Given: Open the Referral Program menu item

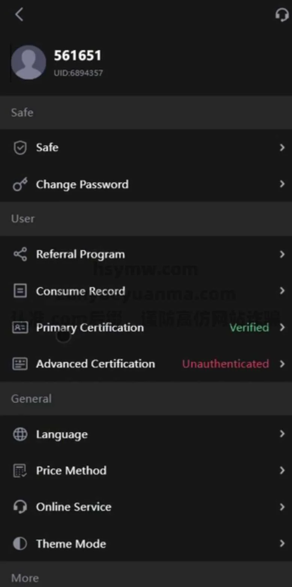Looking at the screenshot, I should [x=80, y=255].
